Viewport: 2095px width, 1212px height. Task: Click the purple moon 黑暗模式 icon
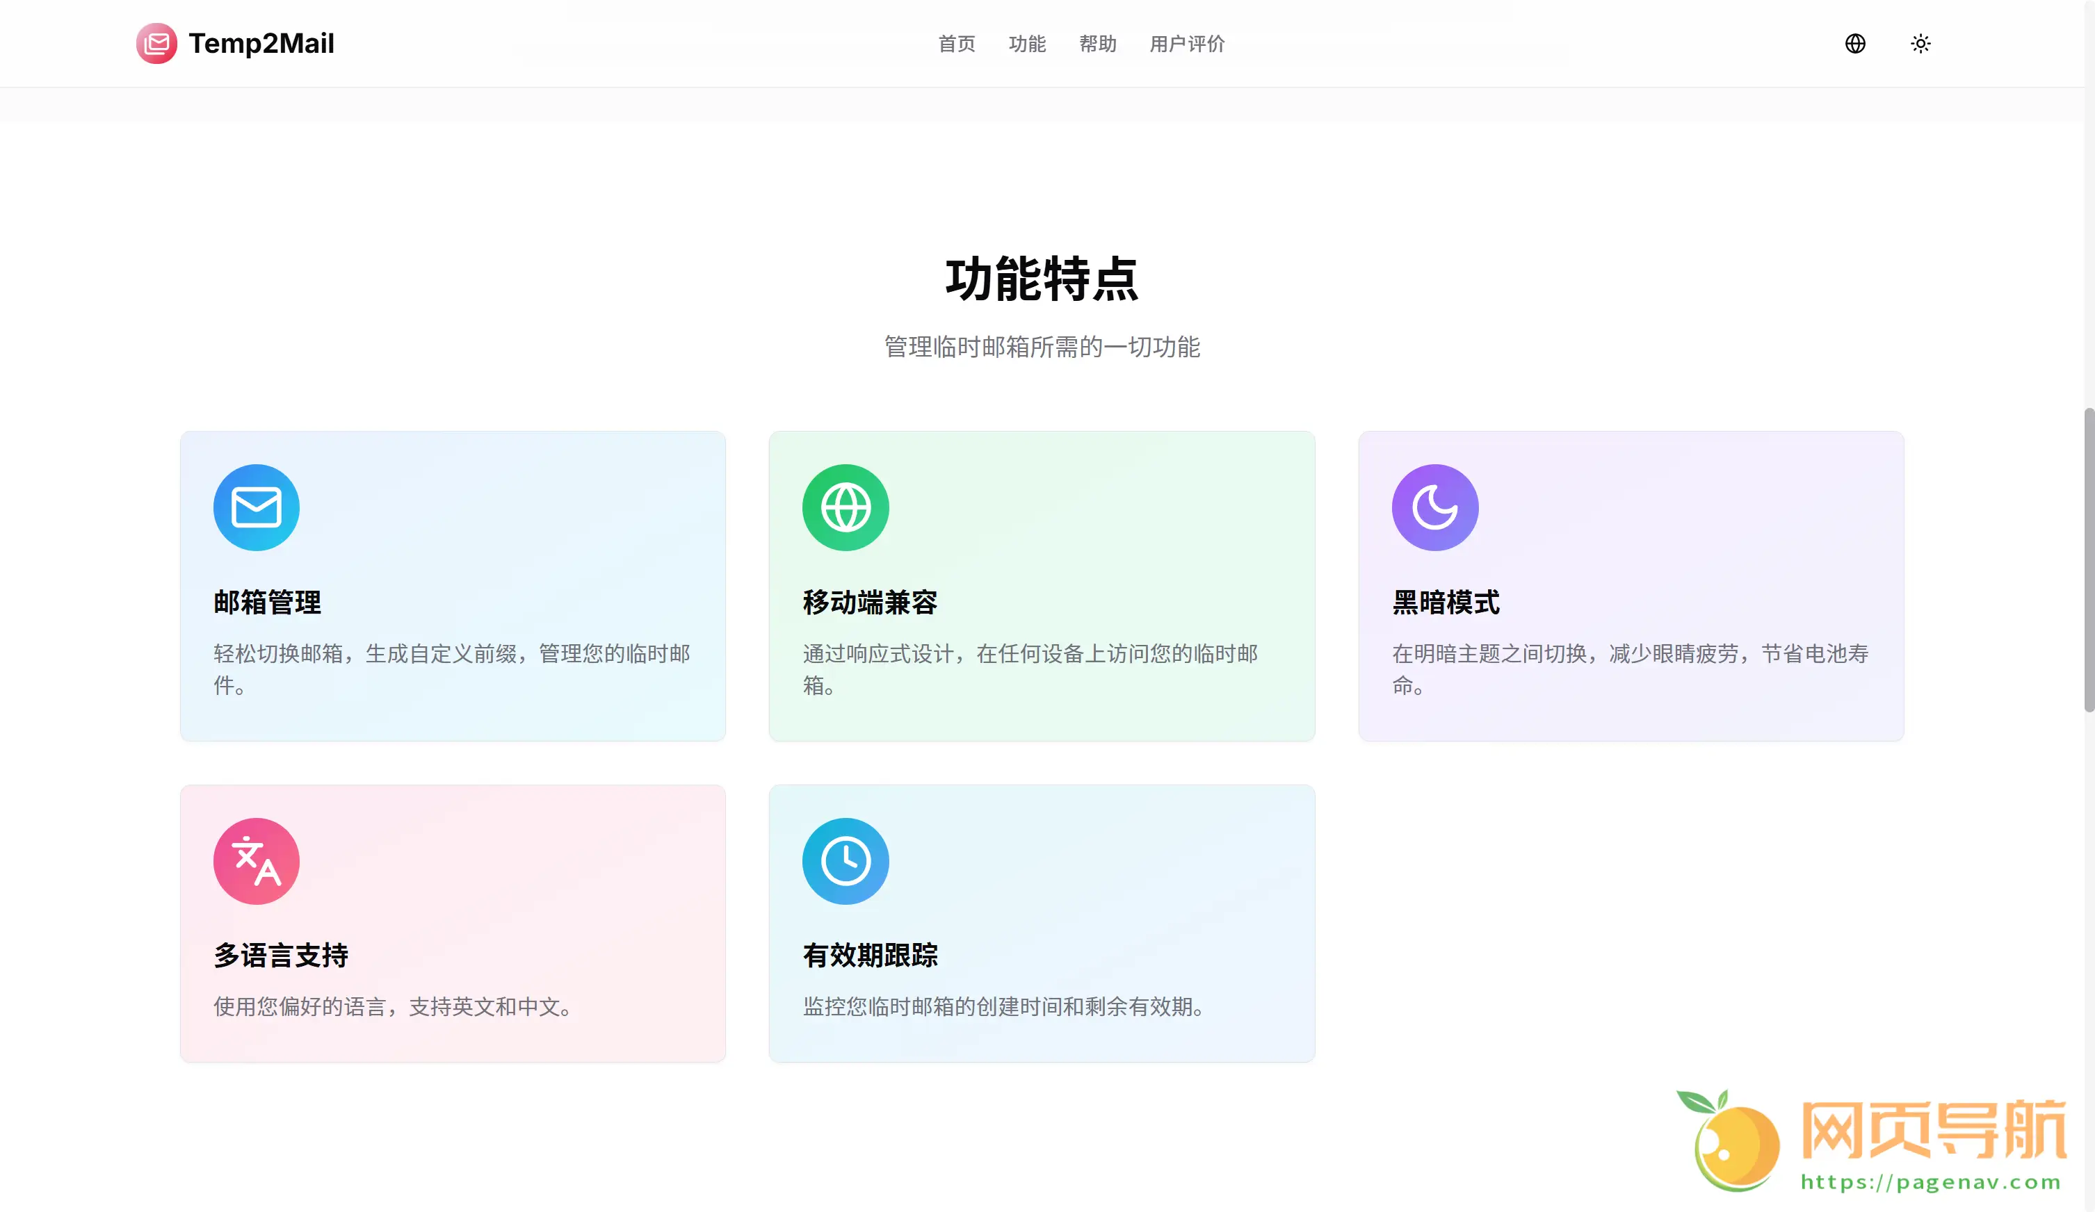1435,507
